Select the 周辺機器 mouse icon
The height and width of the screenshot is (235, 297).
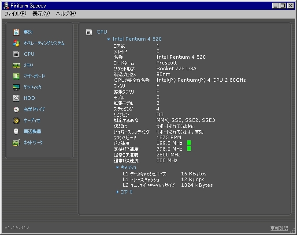click(x=16, y=132)
